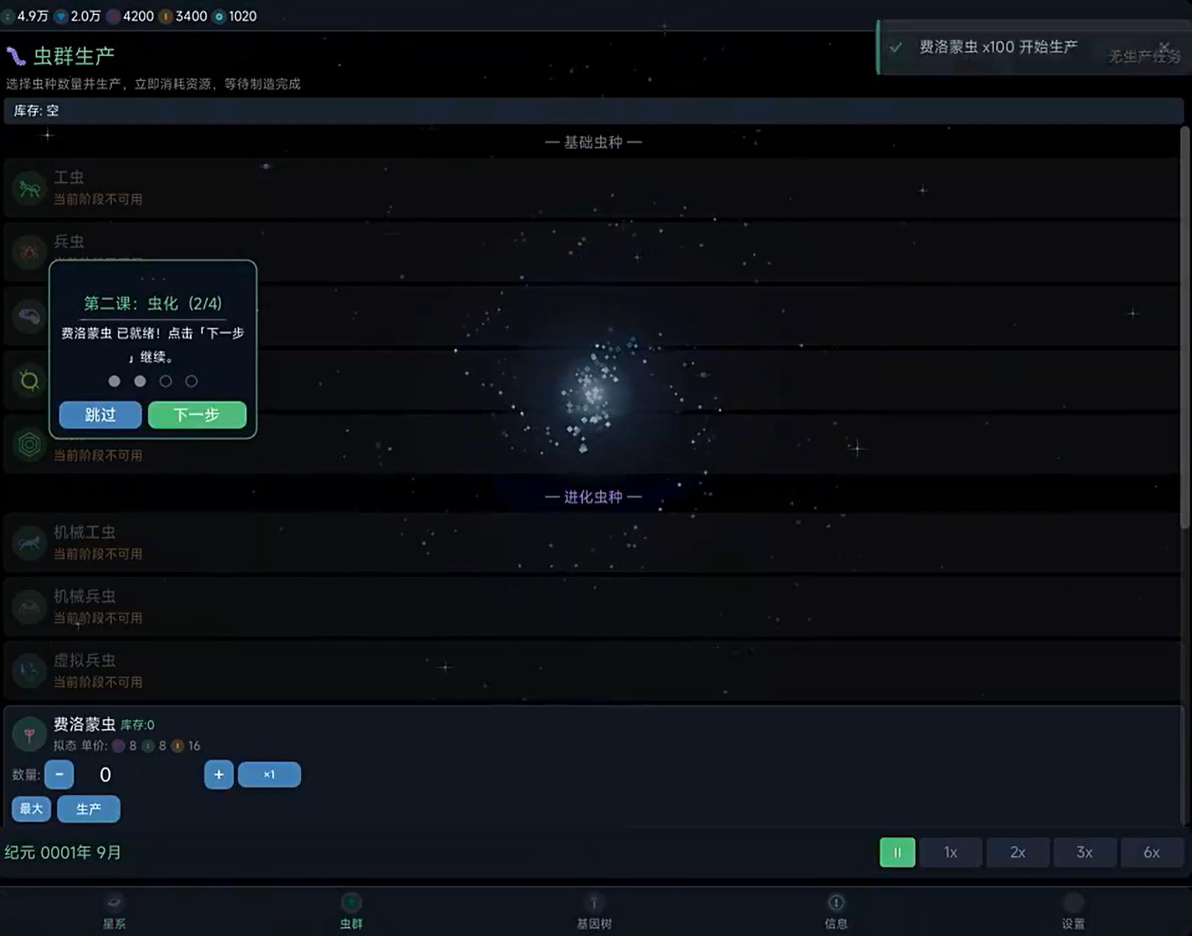The height and width of the screenshot is (936, 1192).
Task: Click 下一步 in the tutorial popup
Action: 197,414
